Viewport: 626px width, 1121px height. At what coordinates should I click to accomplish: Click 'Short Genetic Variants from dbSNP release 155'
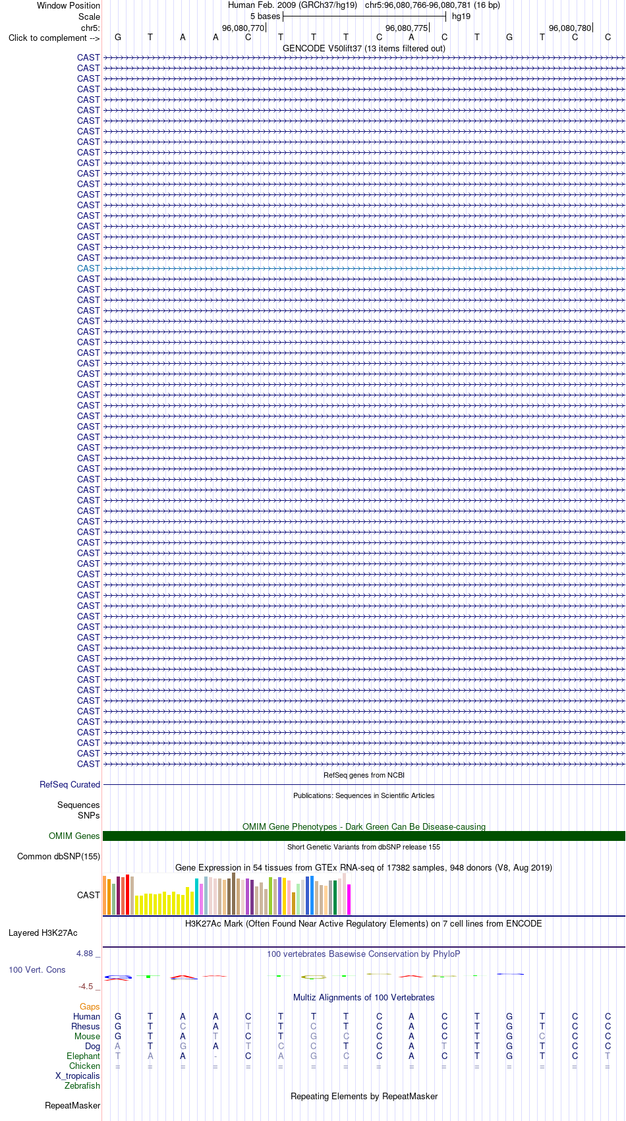click(x=364, y=847)
